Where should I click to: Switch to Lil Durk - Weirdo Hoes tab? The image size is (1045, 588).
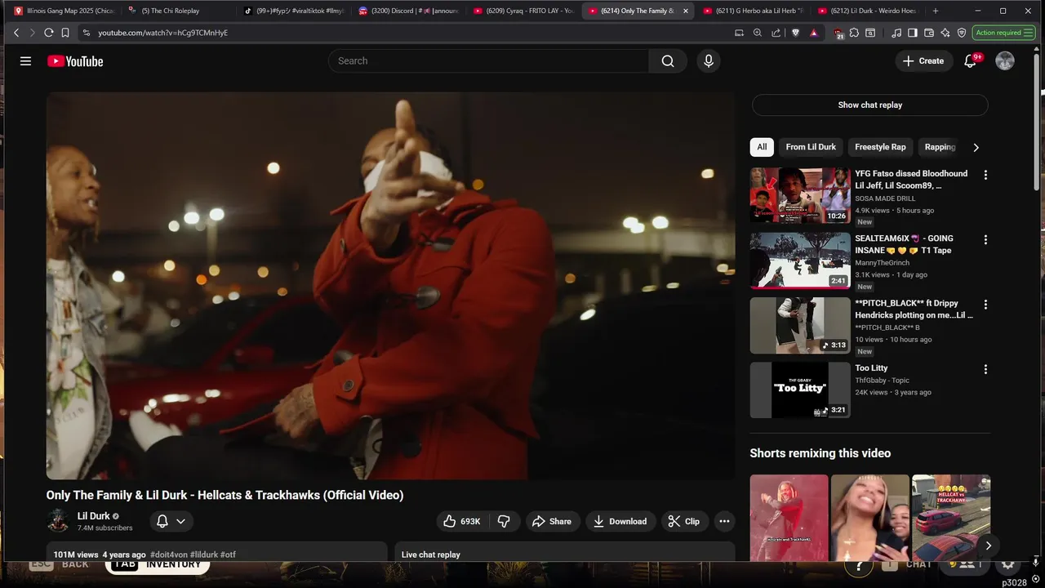869,11
